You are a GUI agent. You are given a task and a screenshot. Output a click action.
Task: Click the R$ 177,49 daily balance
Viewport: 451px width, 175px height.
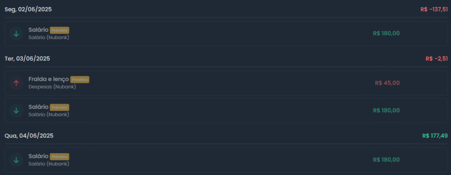(435, 136)
